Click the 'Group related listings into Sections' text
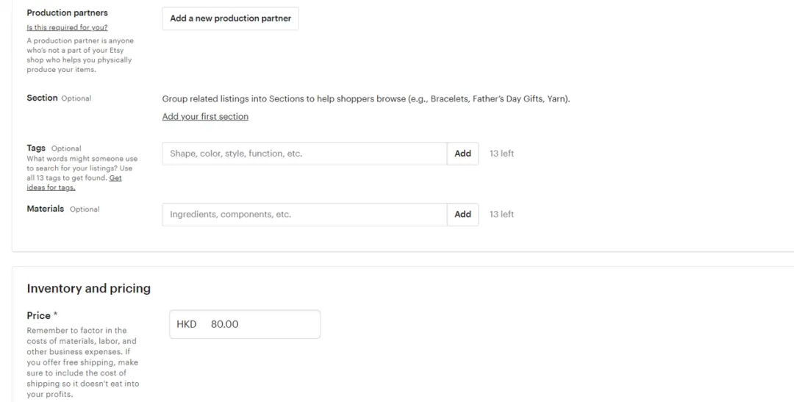 click(365, 98)
